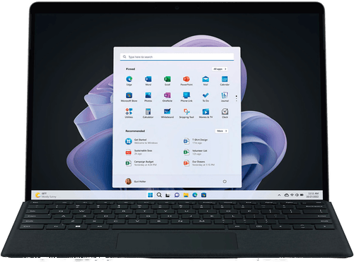Open the Calendar app

click(x=224, y=81)
